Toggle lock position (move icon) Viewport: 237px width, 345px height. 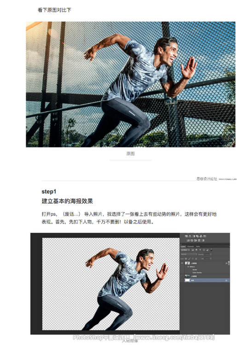(193, 259)
